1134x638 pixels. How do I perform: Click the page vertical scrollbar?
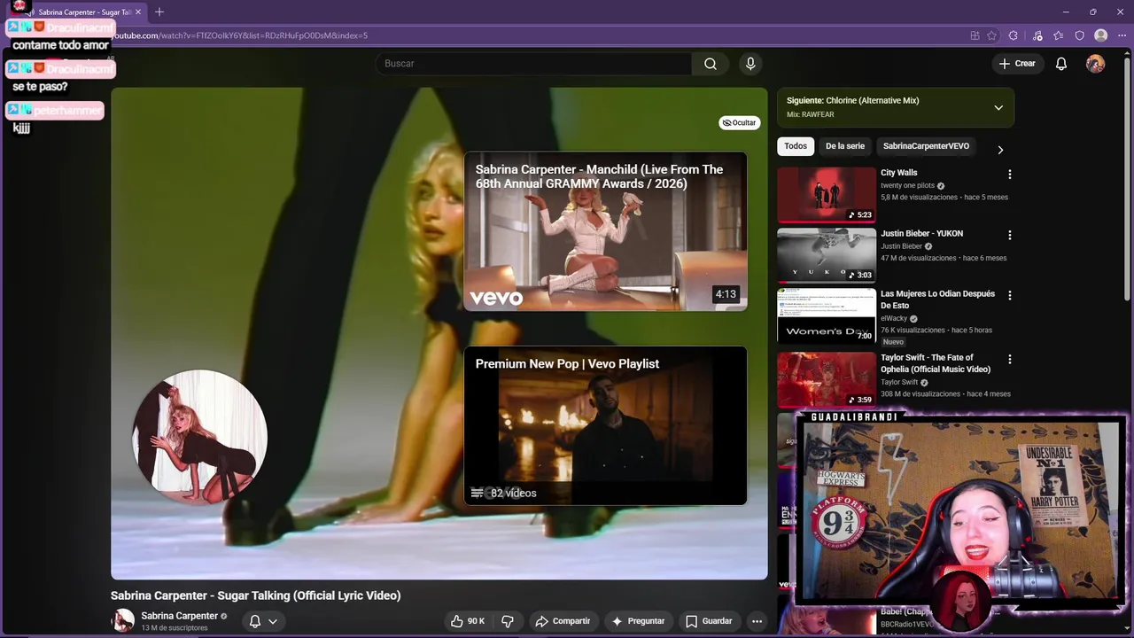pyautogui.click(x=1127, y=177)
